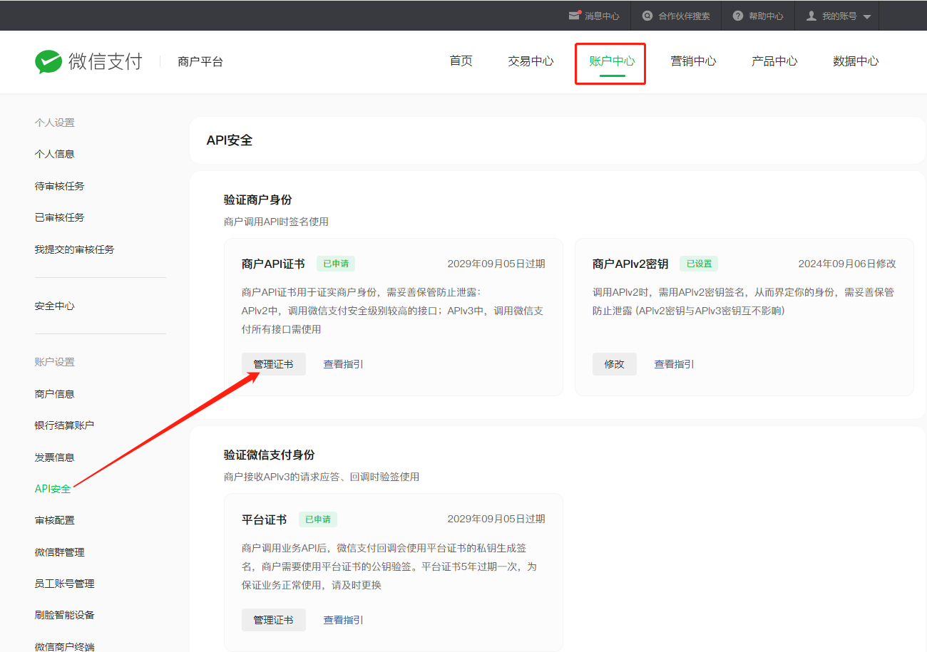
Task: Open 已审核任务 in the sidebar
Action: pos(59,217)
